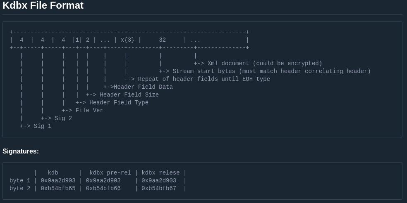The image size is (407, 203).
Task: Click the 'kdb' column header
Action: point(53,173)
